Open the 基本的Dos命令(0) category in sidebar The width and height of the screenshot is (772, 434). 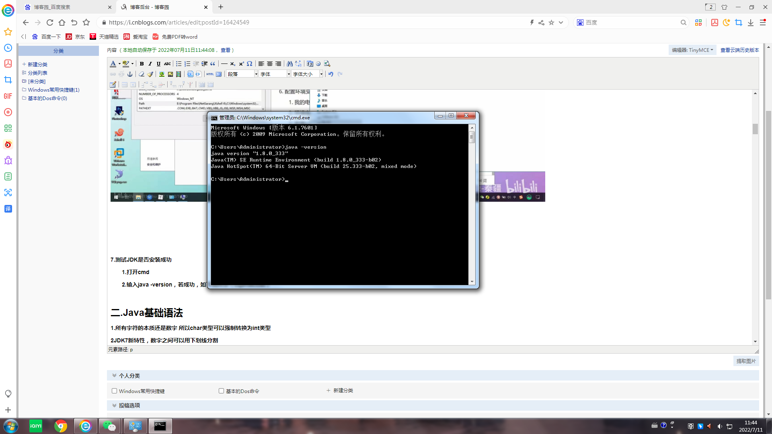(47, 98)
